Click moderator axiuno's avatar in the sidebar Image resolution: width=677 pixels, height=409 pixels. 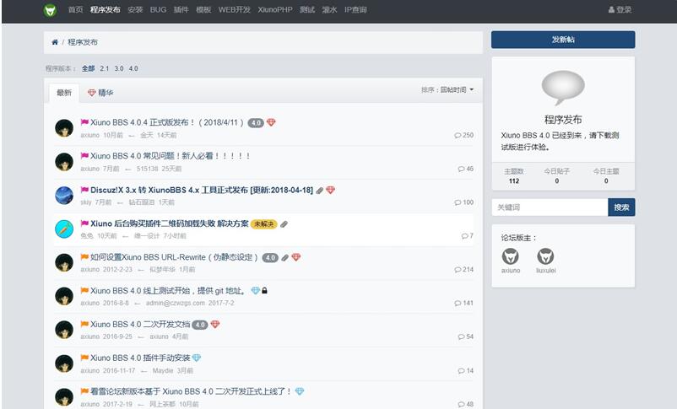[x=510, y=256]
